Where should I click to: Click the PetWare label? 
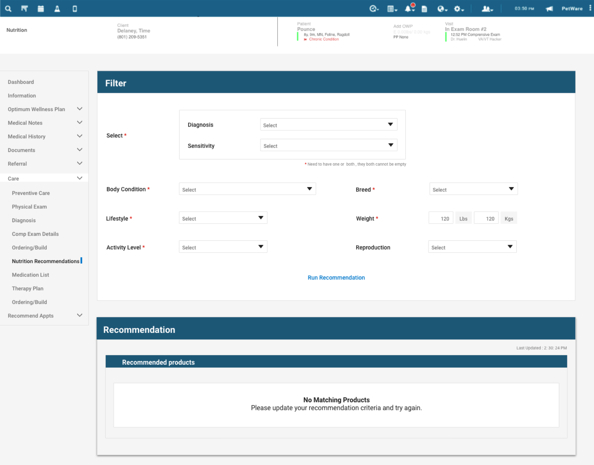(x=572, y=9)
